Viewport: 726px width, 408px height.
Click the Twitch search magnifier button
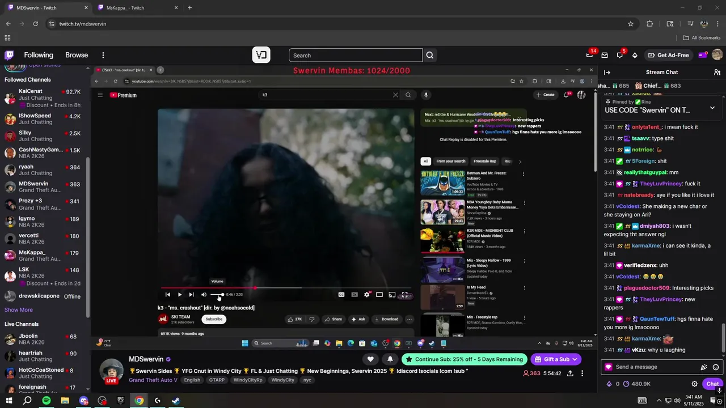[x=430, y=55]
